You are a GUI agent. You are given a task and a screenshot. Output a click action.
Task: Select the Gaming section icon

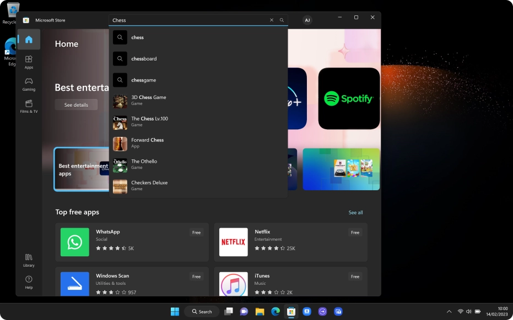(x=28, y=84)
